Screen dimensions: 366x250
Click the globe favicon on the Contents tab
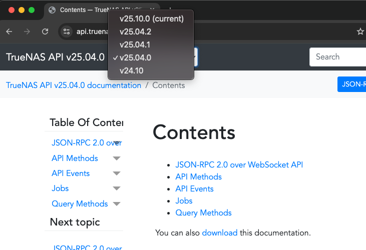52,10
